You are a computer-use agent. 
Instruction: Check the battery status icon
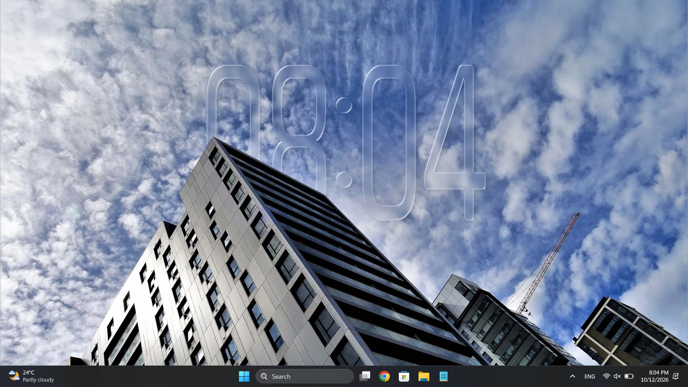629,376
